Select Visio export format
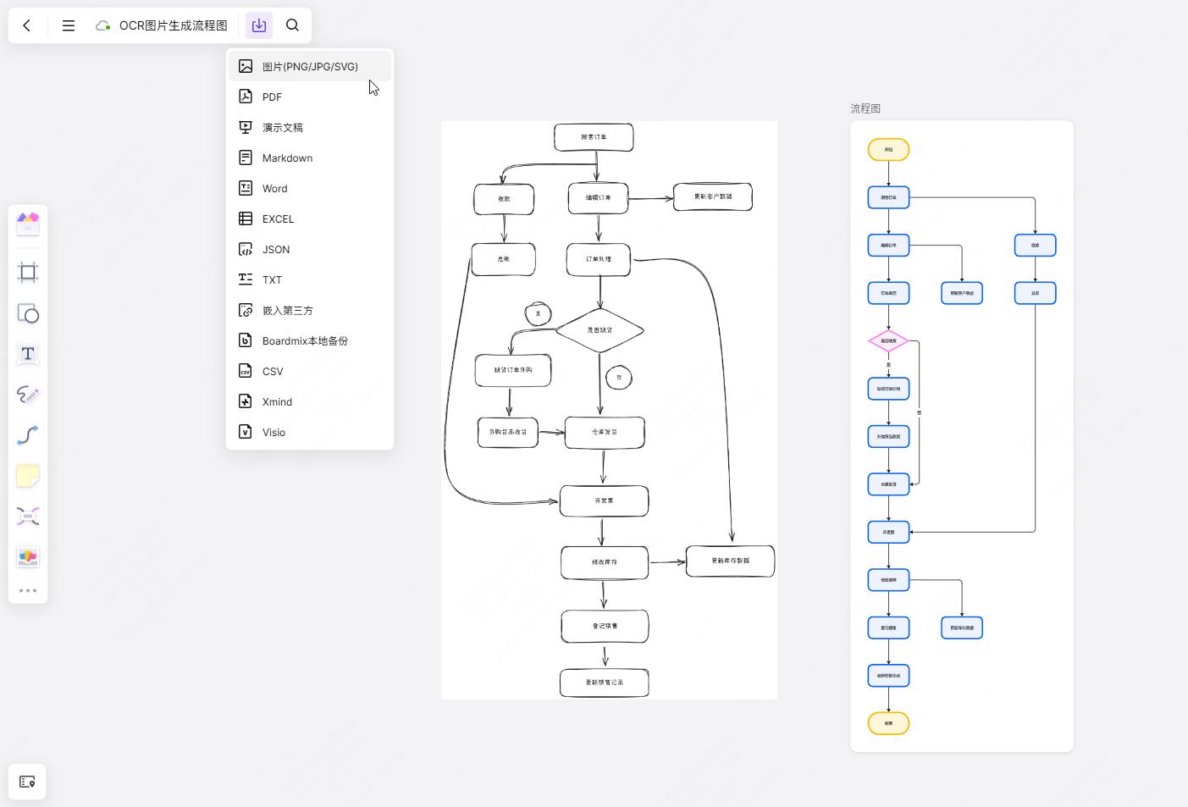The height and width of the screenshot is (807, 1188). 274,433
